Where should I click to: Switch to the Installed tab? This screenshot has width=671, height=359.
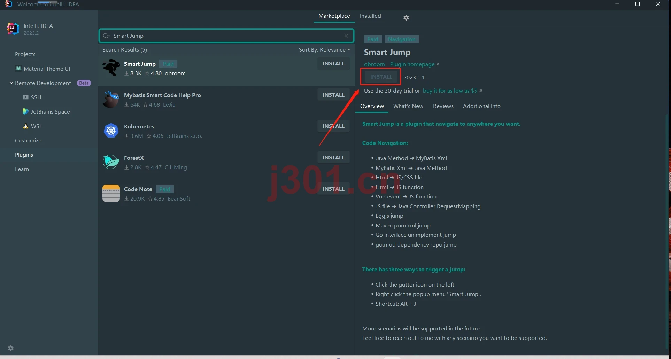pyautogui.click(x=370, y=16)
